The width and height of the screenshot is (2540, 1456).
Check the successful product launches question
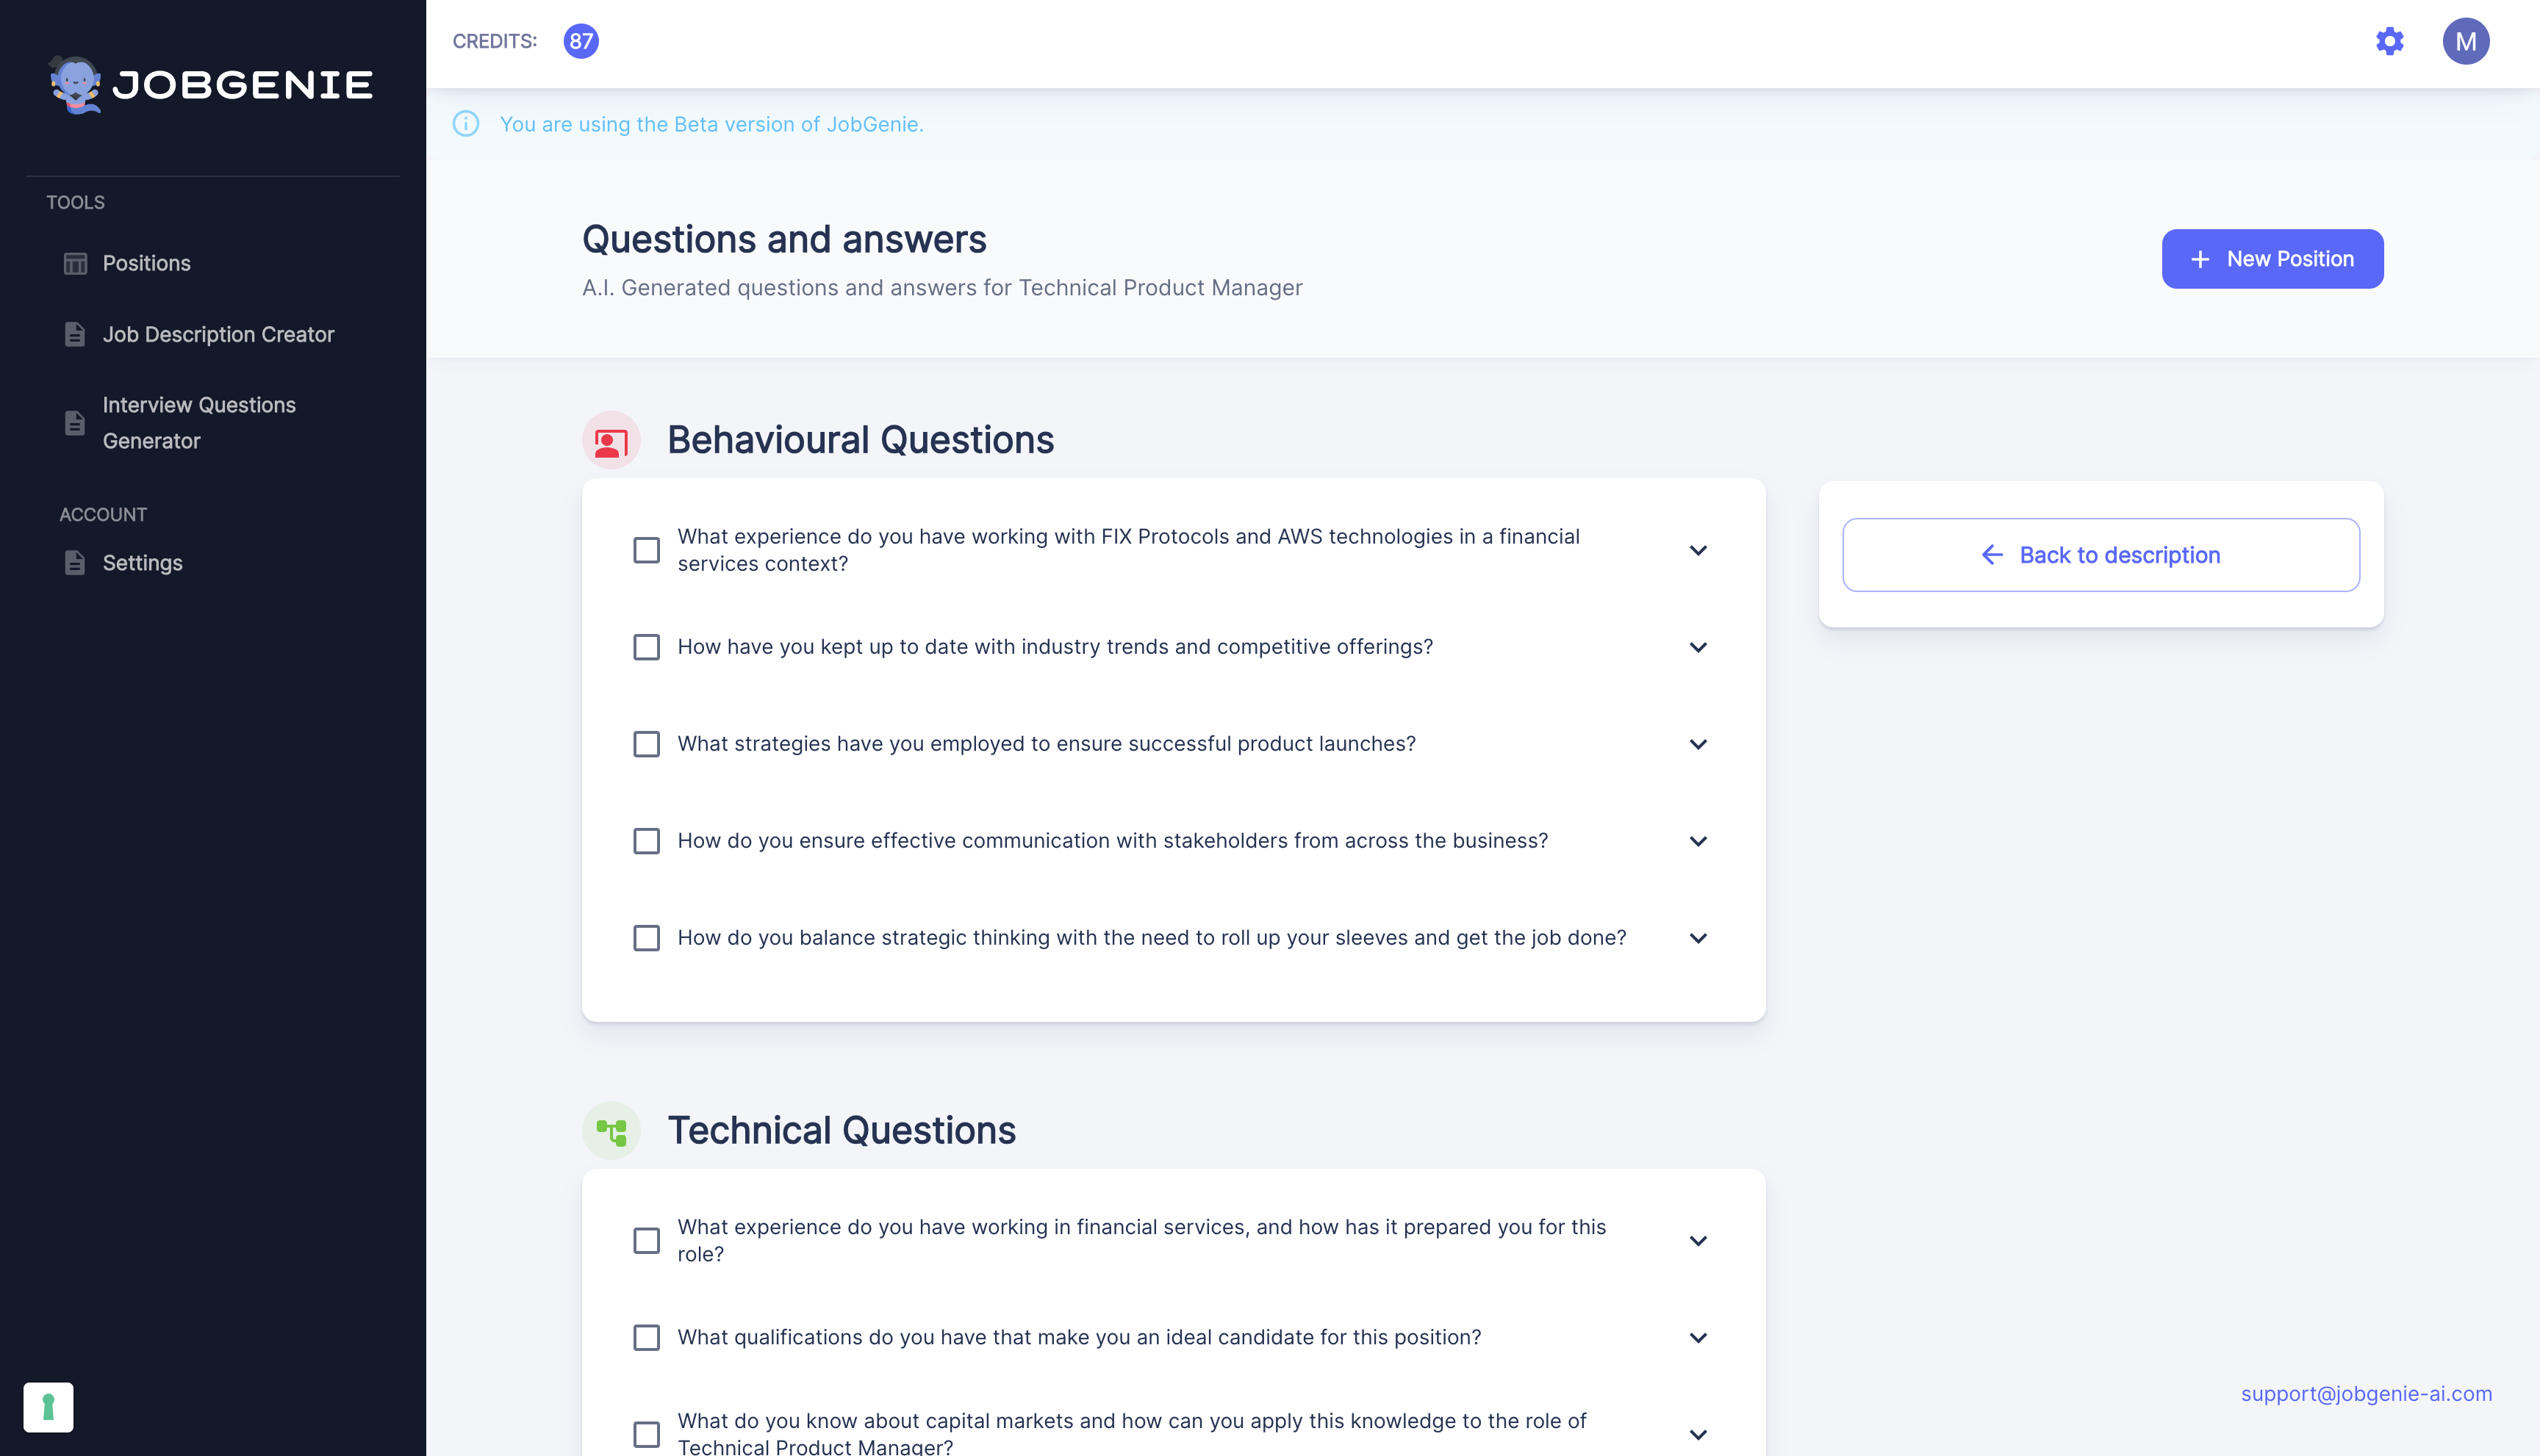pyautogui.click(x=646, y=744)
